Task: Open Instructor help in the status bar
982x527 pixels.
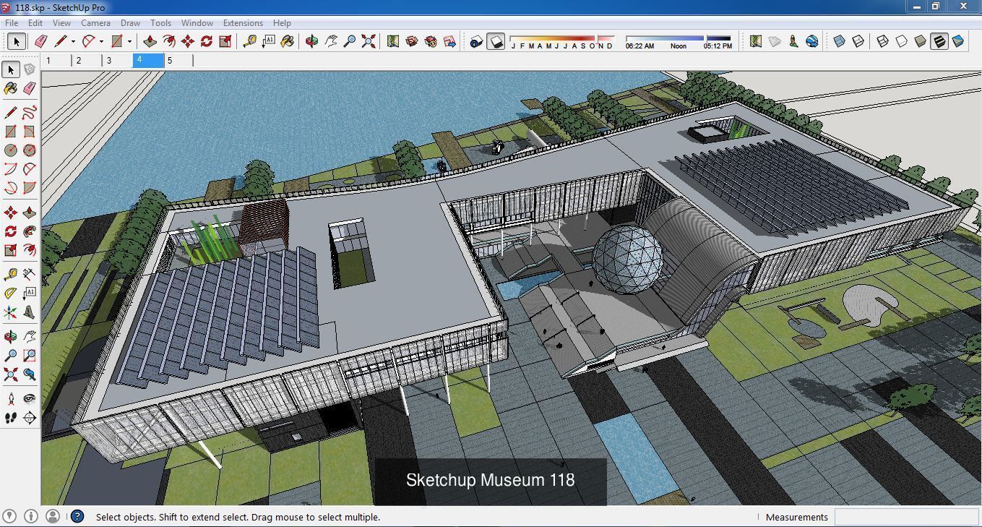Action: [x=77, y=516]
